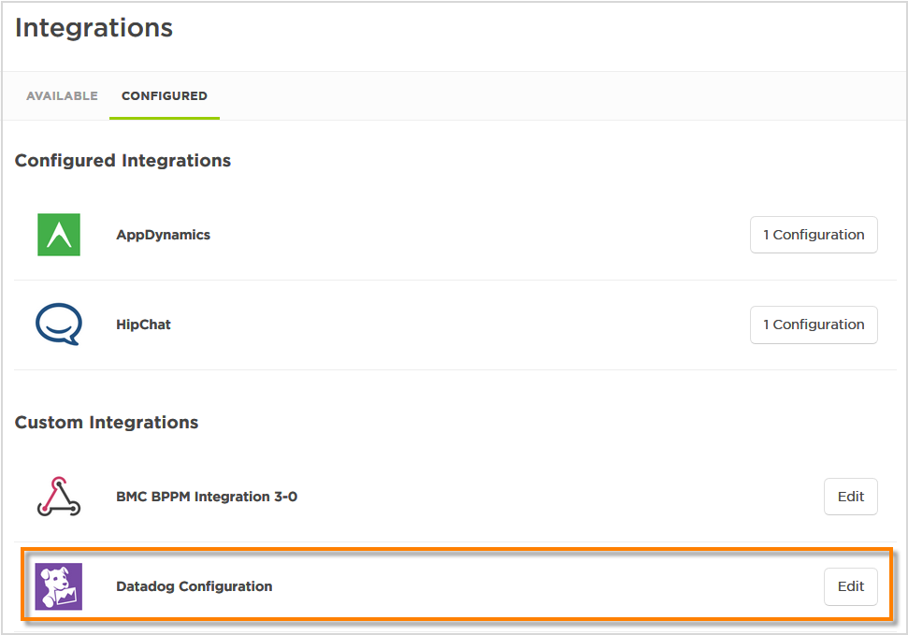Select the HipChat speech bubble icon
Screen dimensions: 908x635
(x=58, y=325)
